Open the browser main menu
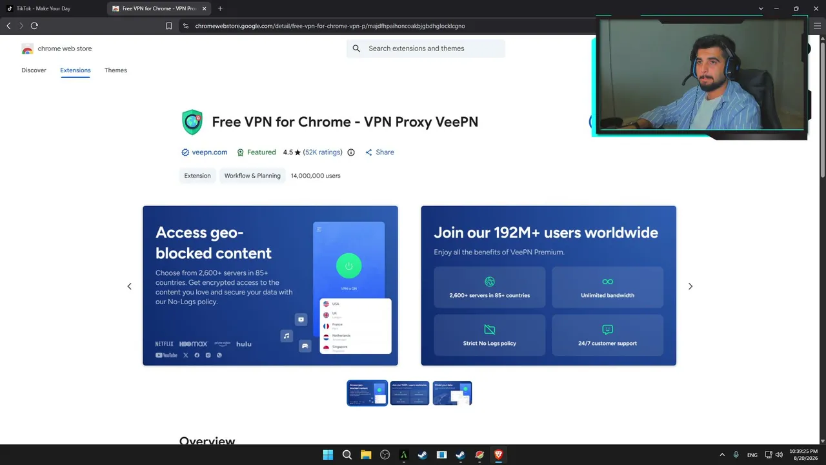 click(817, 26)
